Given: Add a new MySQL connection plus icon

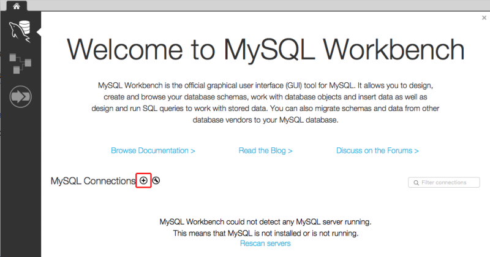Looking at the screenshot, I should tap(143, 180).
